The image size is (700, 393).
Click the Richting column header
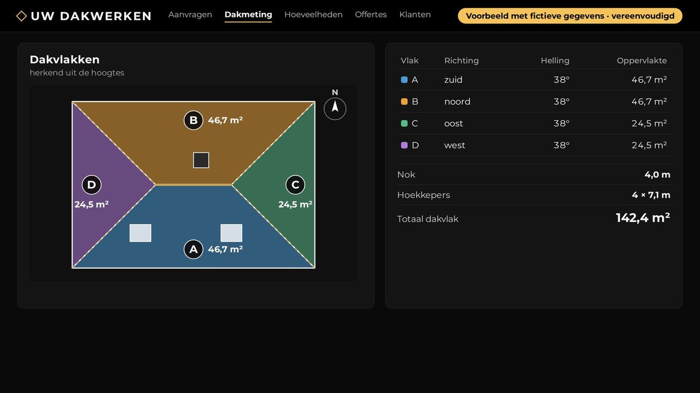tap(462, 61)
